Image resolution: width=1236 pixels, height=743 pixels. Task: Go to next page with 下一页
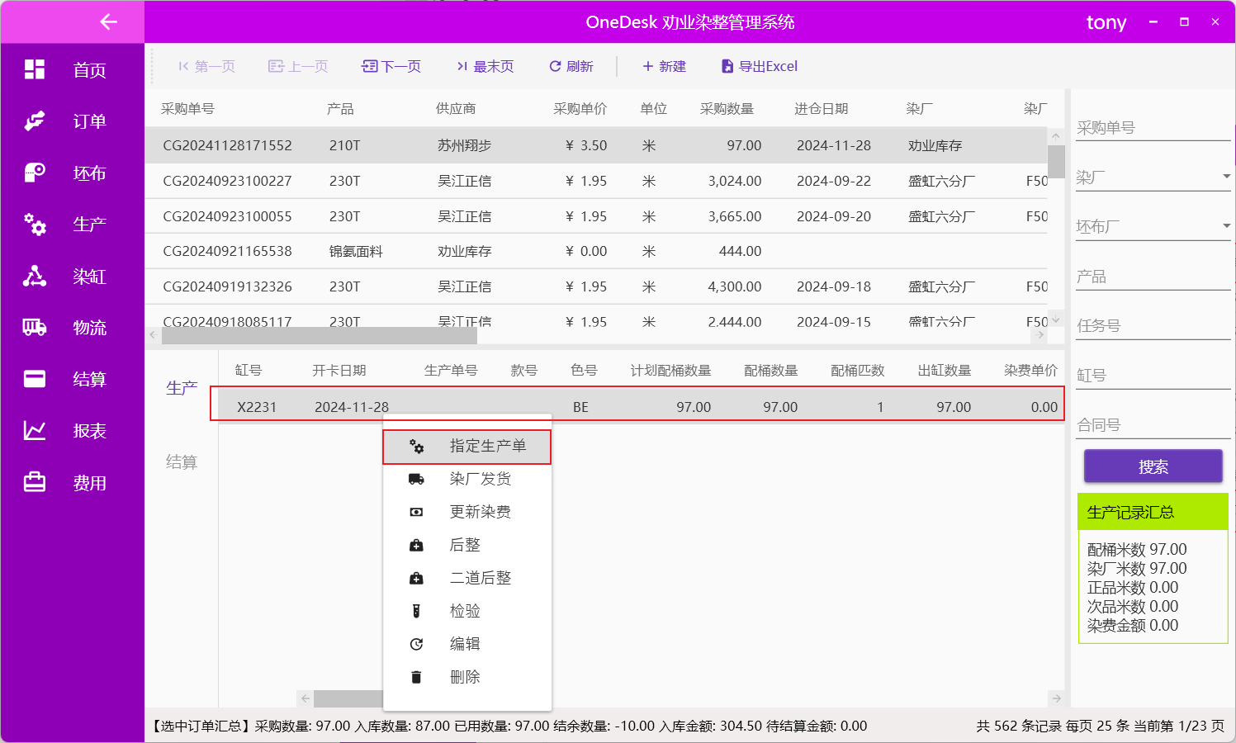(392, 66)
